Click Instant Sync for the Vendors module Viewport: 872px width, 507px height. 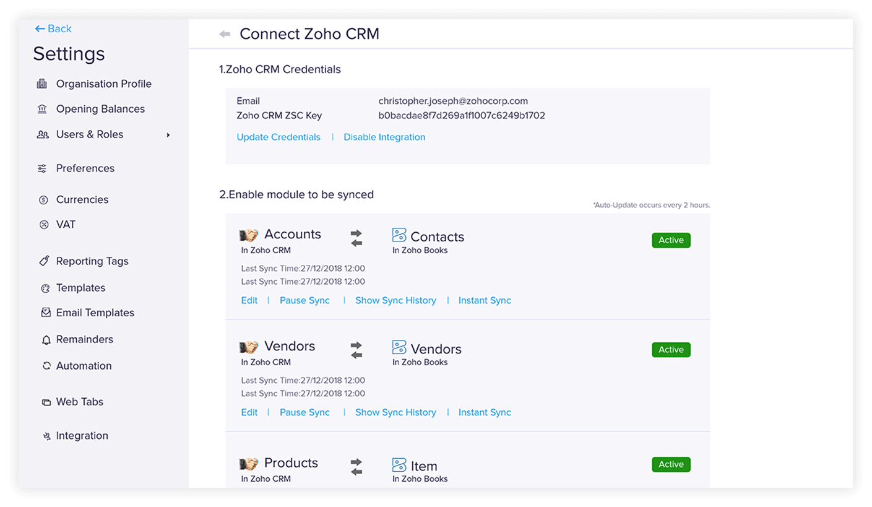485,413
